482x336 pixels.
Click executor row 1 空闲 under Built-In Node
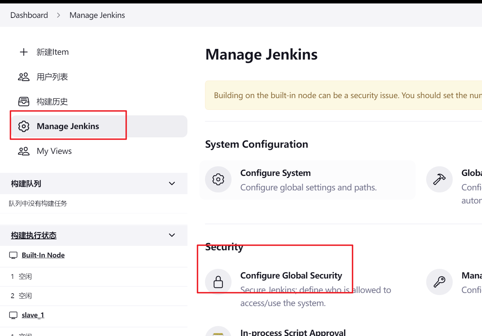[94, 276]
